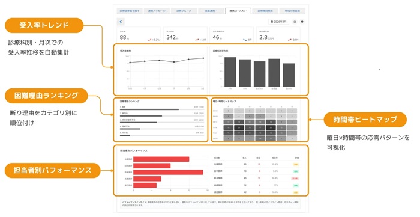Click the 曜日×時間ヒートマップ section heading
The width and height of the screenshot is (420, 217).
click(224, 102)
